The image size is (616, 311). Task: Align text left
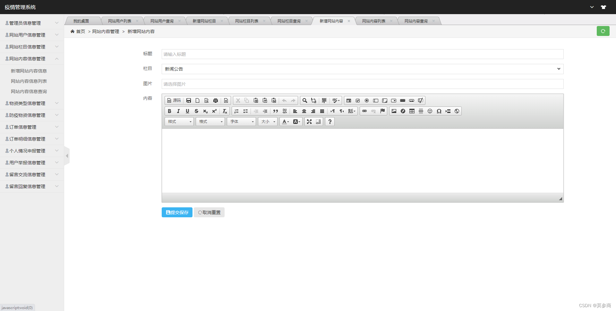click(x=295, y=111)
